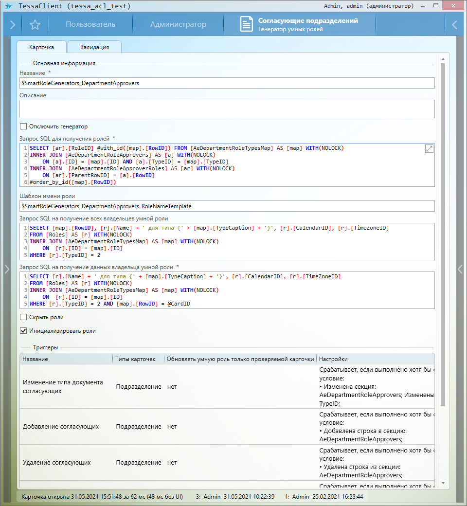Open left side panel middle arrow
The height and width of the screenshot is (506, 467).
[7, 269]
